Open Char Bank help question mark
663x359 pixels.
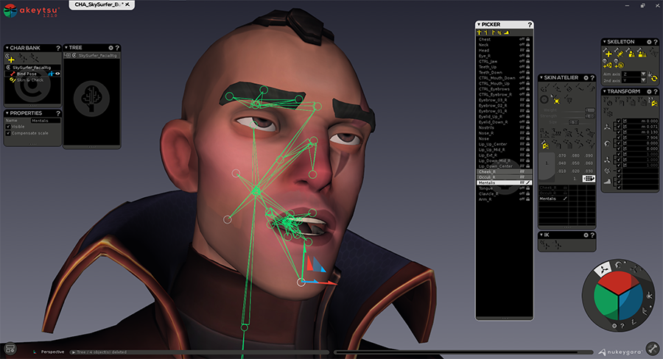(58, 48)
